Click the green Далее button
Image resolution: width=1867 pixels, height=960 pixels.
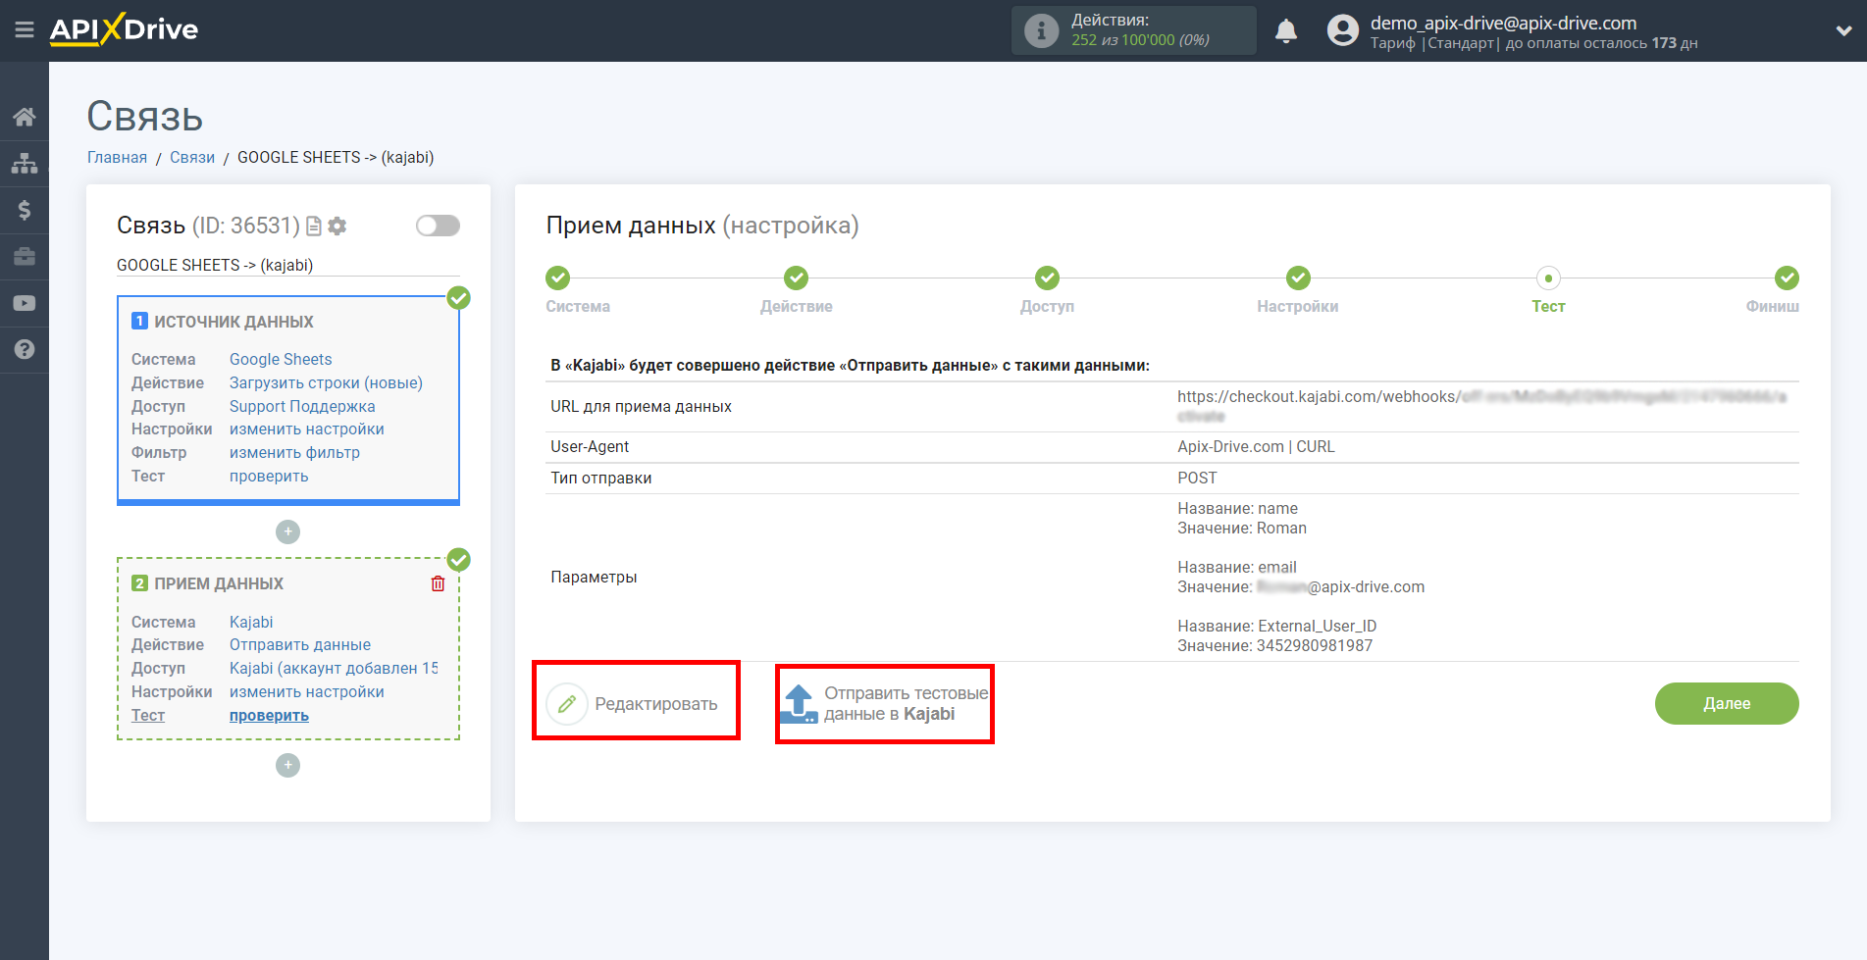[1727, 704]
